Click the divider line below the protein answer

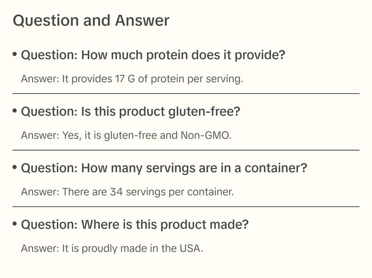click(186, 93)
